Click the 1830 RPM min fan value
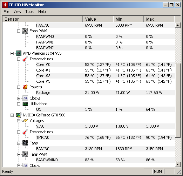This screenshot has height=176, width=183. coord(124,149)
